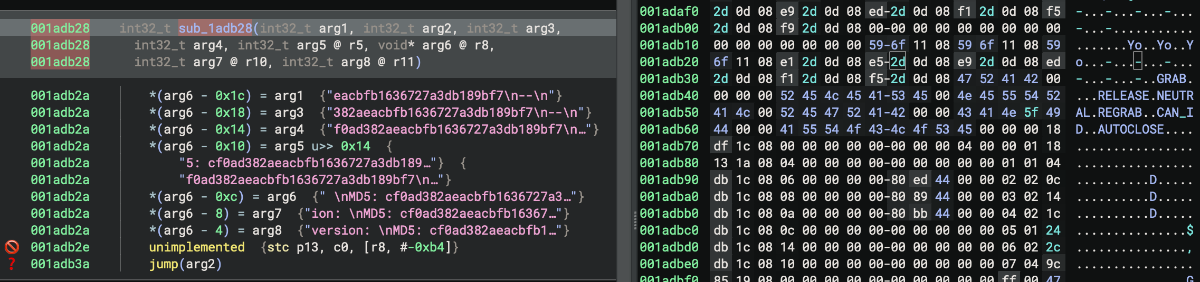
Task: Click byte bb in hex row 001adbb0
Action: coord(920,213)
